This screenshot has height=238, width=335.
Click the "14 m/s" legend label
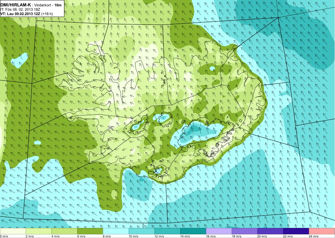(185, 236)
